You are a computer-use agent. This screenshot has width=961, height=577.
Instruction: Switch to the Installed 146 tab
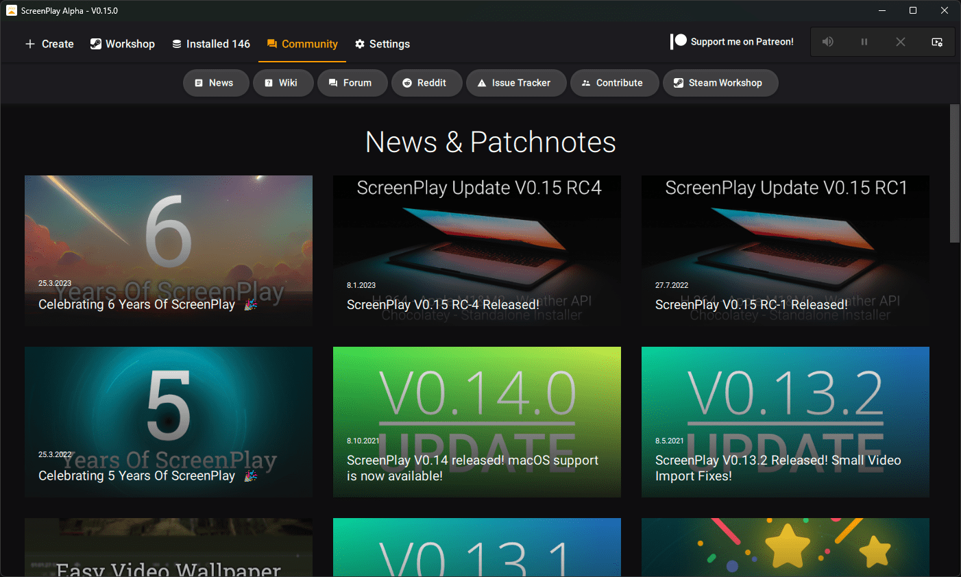click(x=211, y=43)
